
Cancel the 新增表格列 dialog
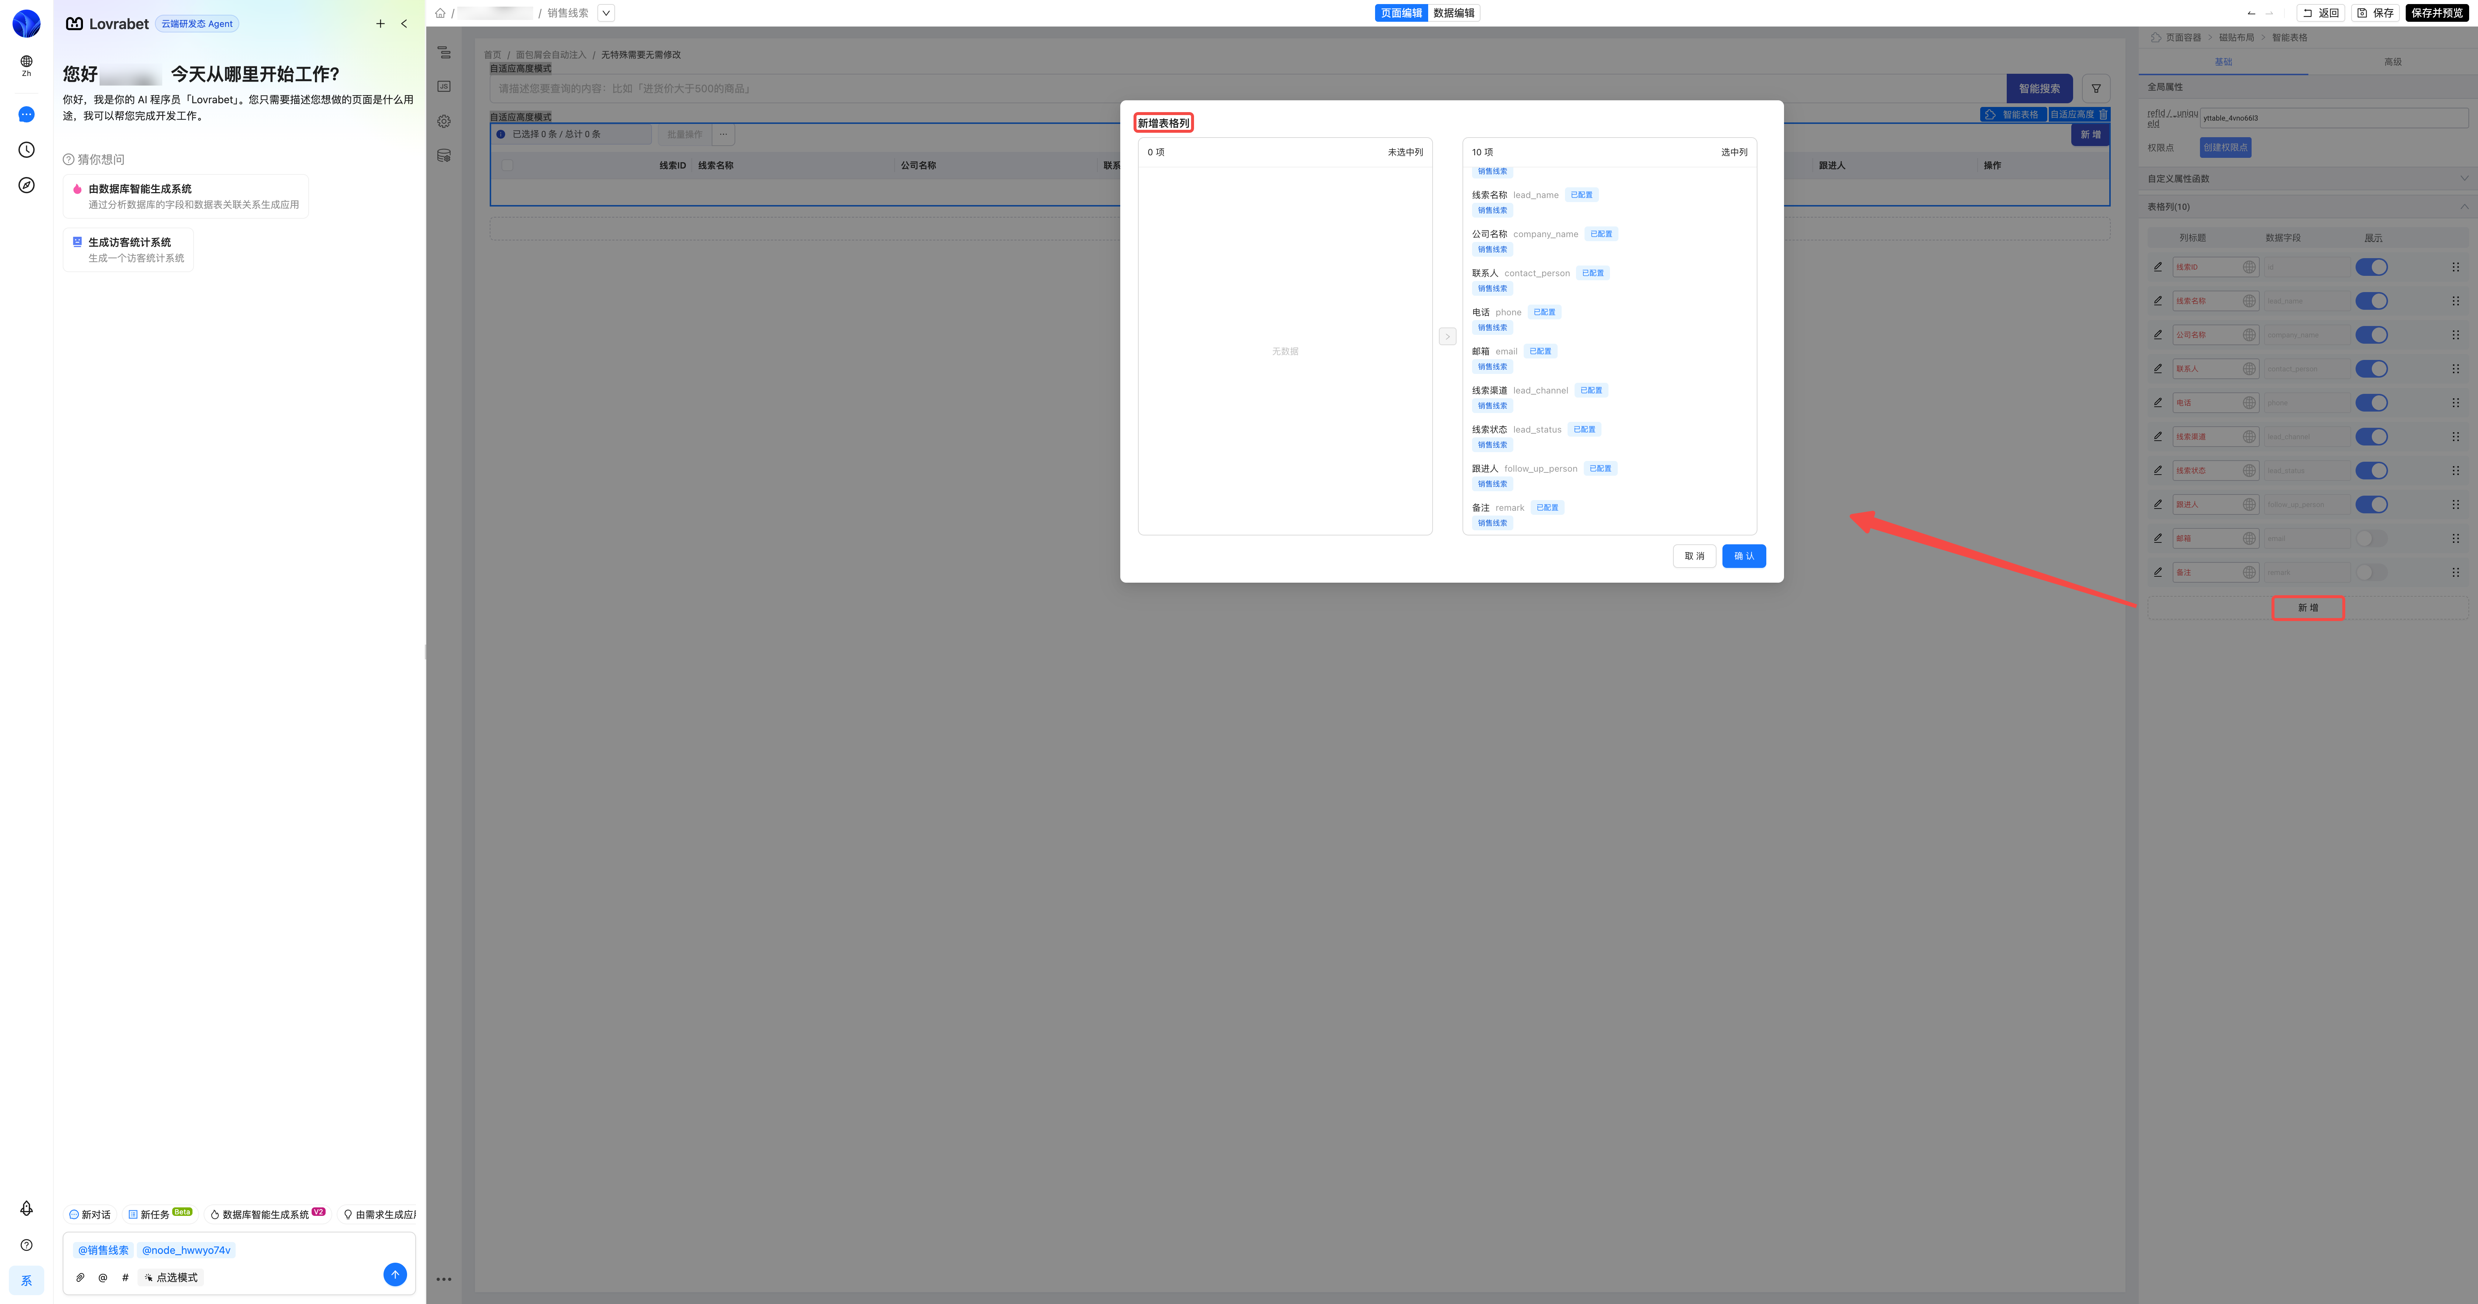click(x=1694, y=556)
